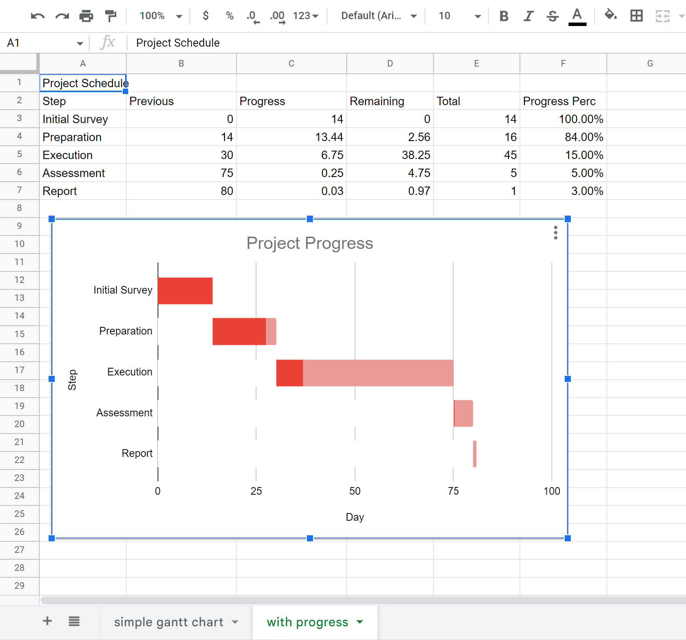Click the select-all corner box

(20, 63)
